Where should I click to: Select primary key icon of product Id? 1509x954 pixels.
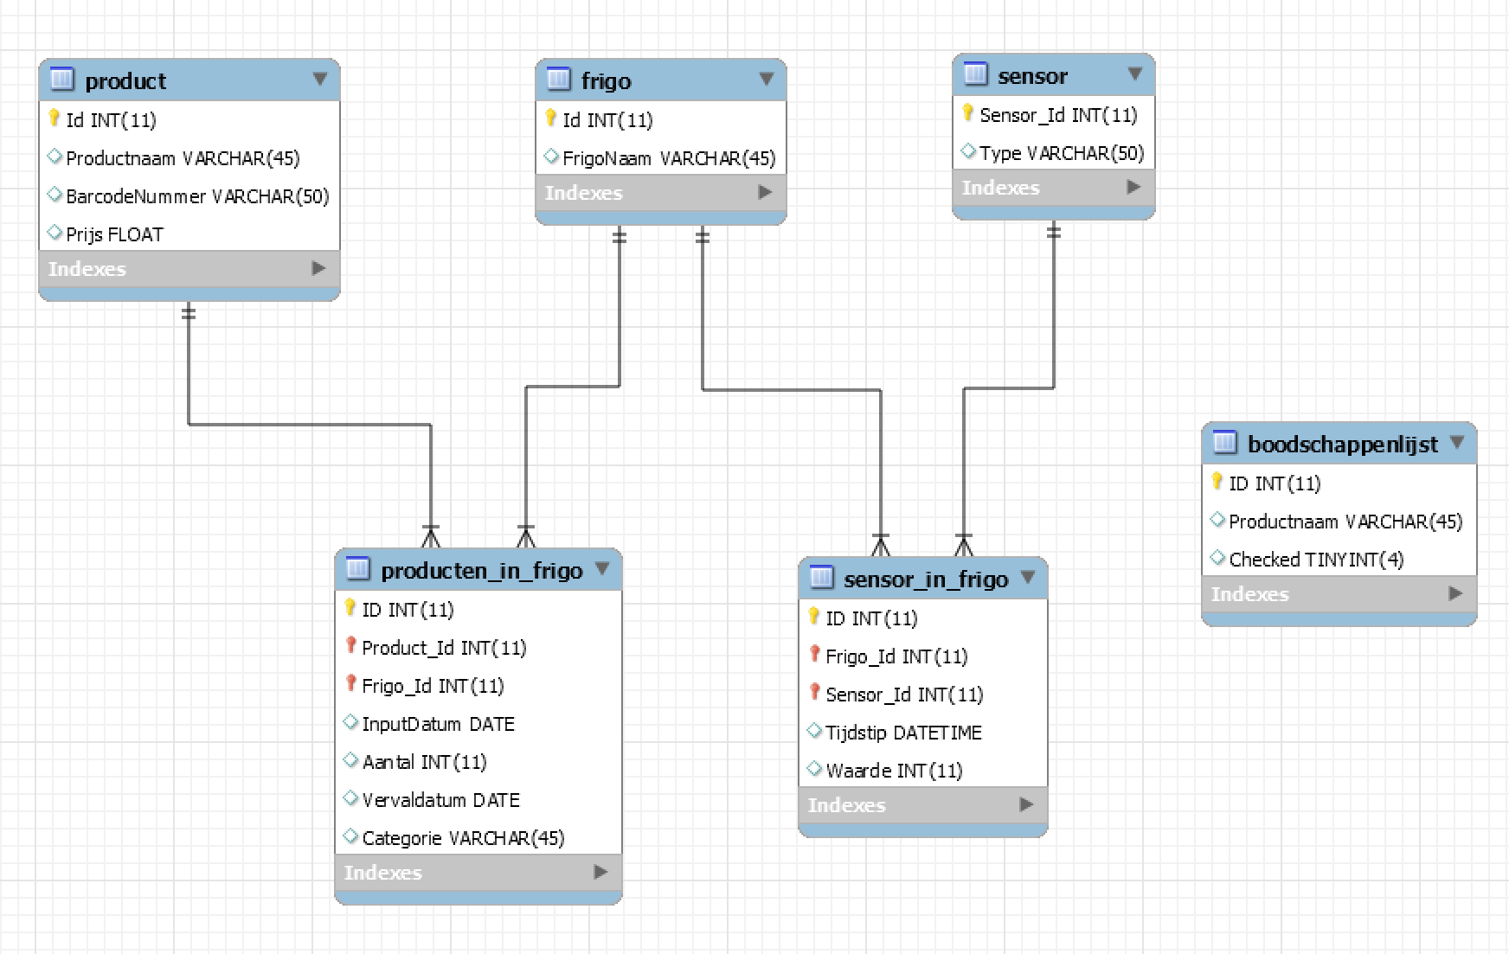(54, 118)
